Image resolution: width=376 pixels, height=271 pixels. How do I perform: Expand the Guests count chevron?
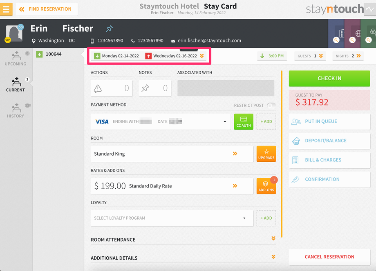tap(321, 56)
